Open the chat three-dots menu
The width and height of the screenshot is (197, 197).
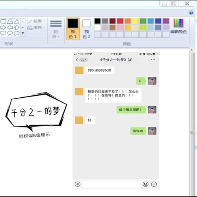click(153, 60)
